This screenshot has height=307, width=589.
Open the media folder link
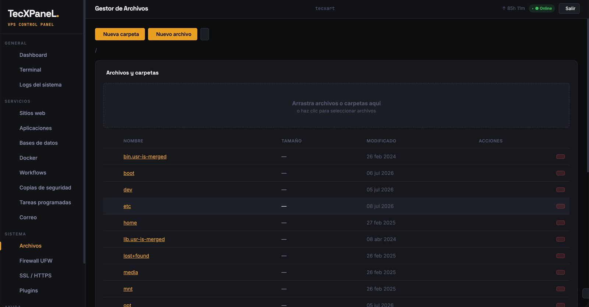[x=131, y=272]
